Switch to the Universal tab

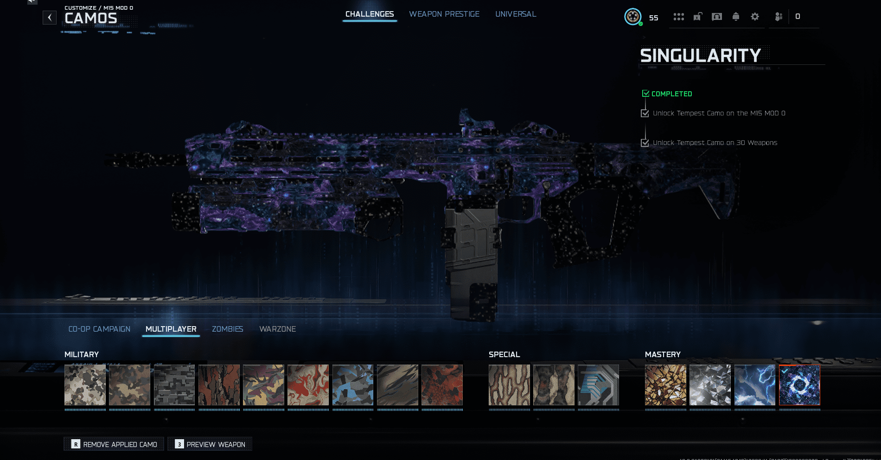[x=516, y=14]
